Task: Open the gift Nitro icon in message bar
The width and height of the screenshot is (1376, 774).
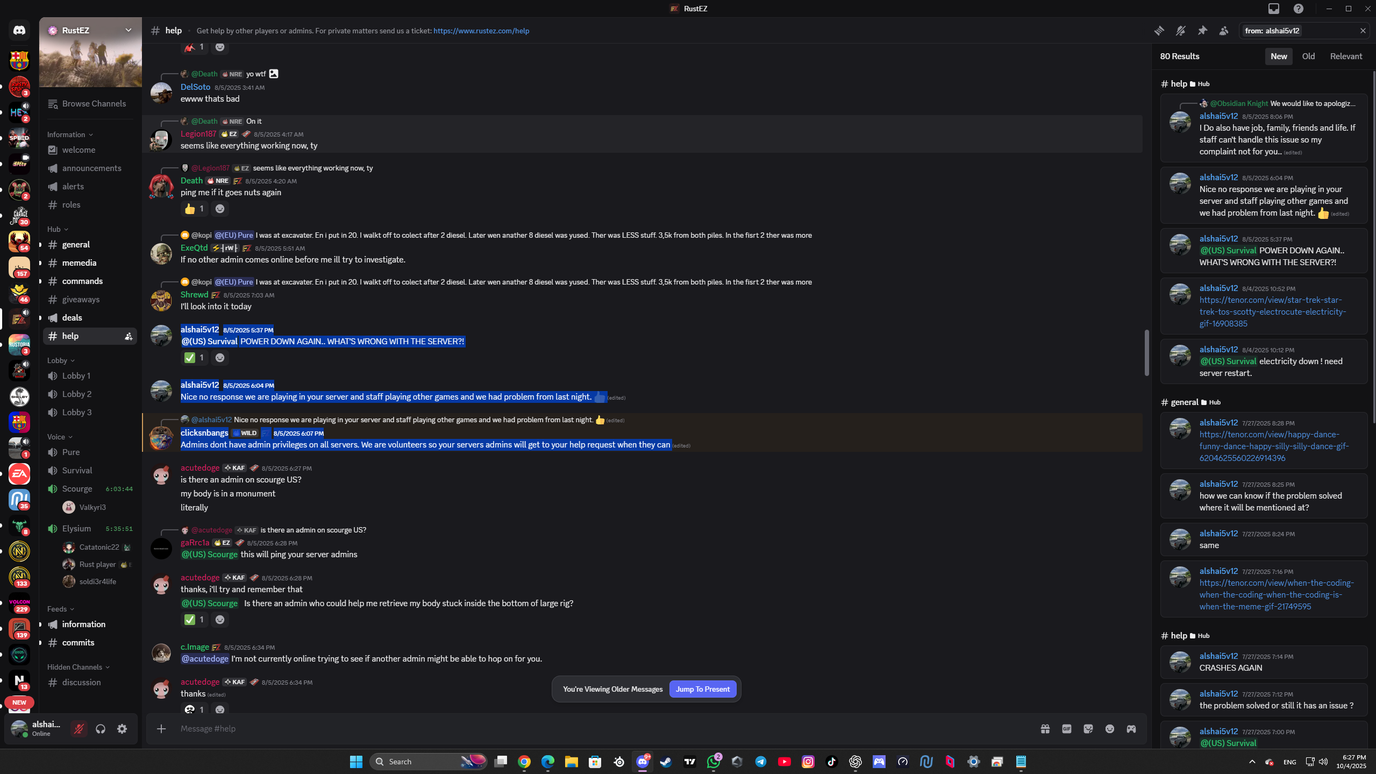Action: coord(1045,729)
